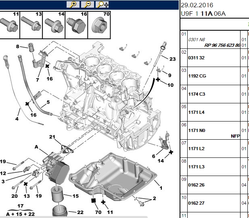Viewport: 249px width, 218px height.
Task: Click the date 29.02.2016
Action: [x=197, y=5]
